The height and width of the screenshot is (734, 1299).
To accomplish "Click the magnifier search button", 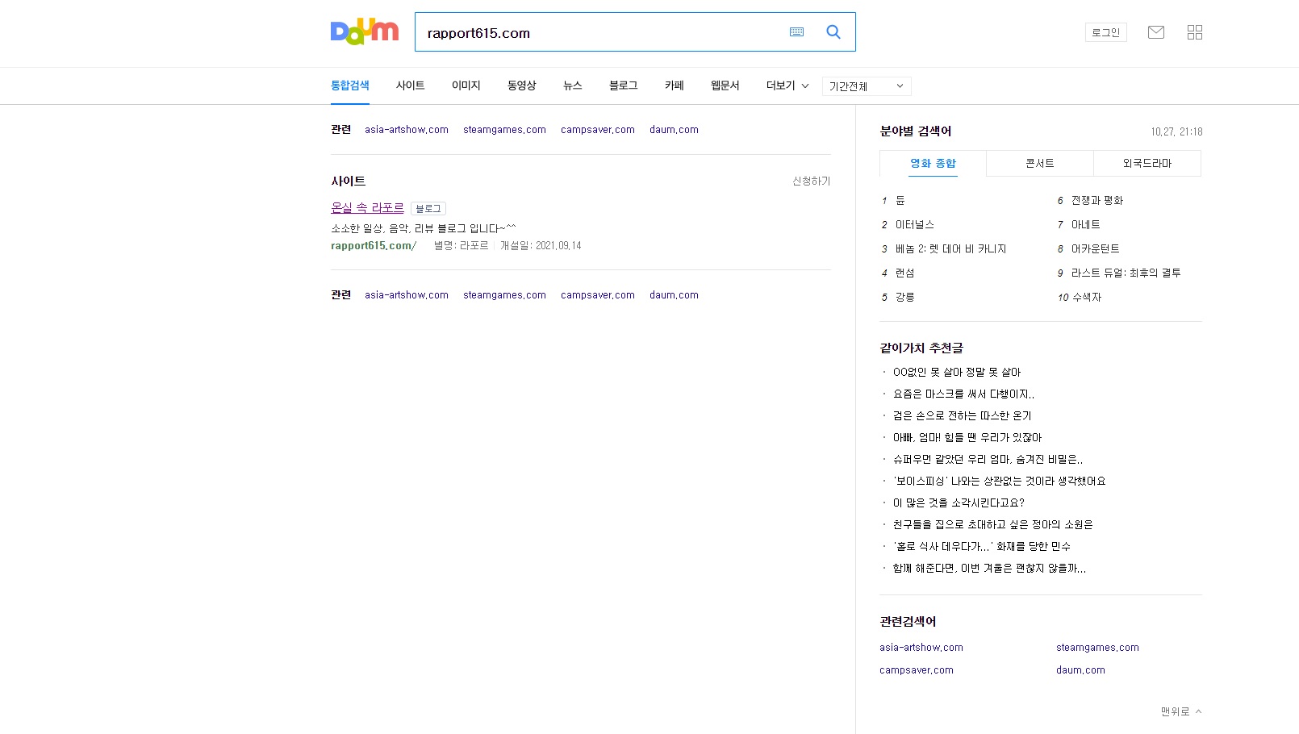I will (833, 32).
